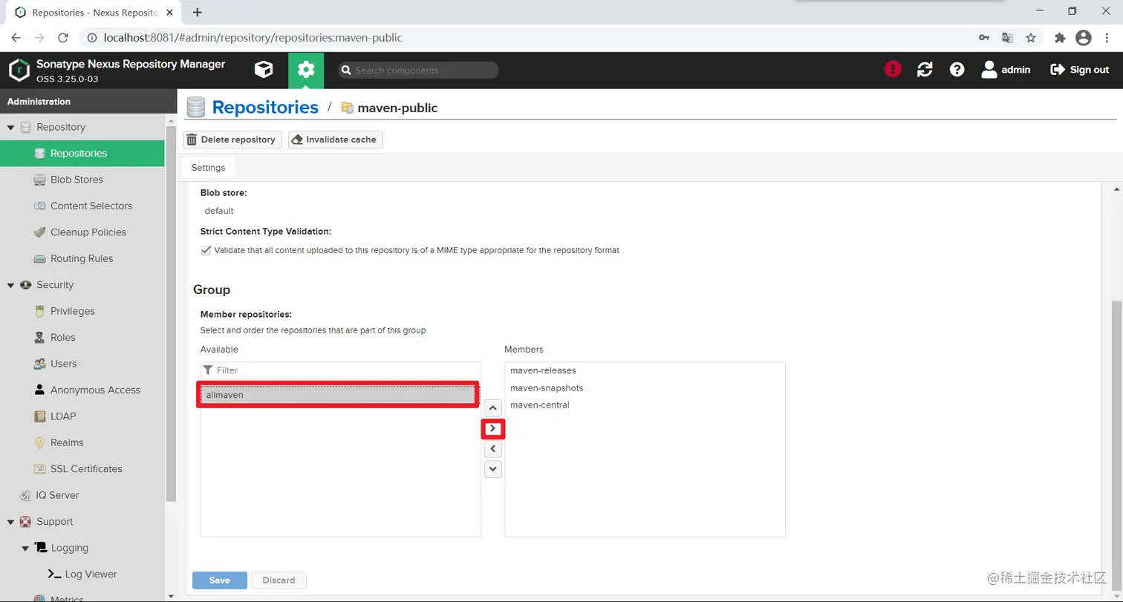The height and width of the screenshot is (602, 1123).
Task: Move member down with down arrow
Action: (x=493, y=468)
